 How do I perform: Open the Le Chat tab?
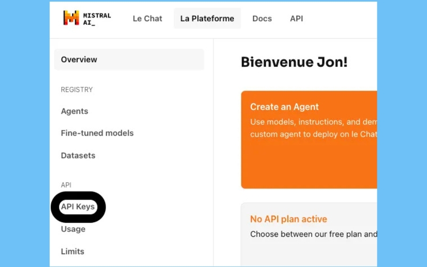pyautogui.click(x=147, y=19)
